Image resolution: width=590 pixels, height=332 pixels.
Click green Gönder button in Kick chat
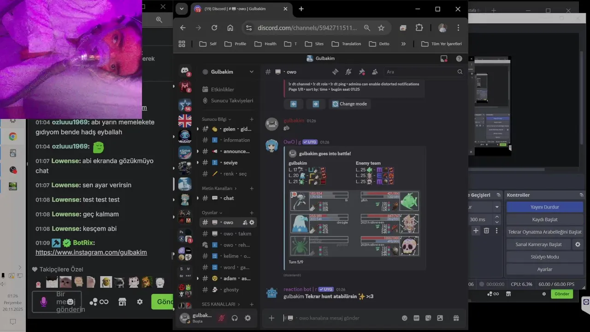(x=162, y=302)
